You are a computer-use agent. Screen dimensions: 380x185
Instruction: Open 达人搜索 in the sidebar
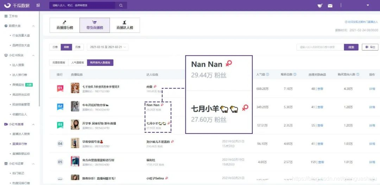click(x=18, y=65)
